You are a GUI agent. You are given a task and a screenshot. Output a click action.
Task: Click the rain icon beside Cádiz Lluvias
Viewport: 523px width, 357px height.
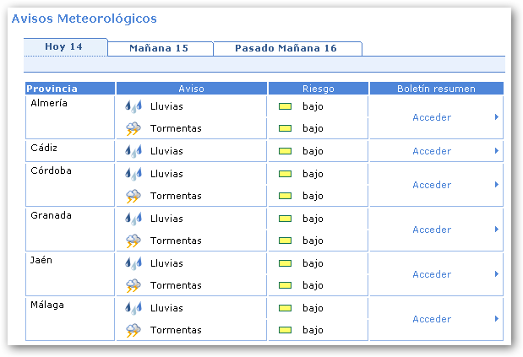tap(133, 151)
